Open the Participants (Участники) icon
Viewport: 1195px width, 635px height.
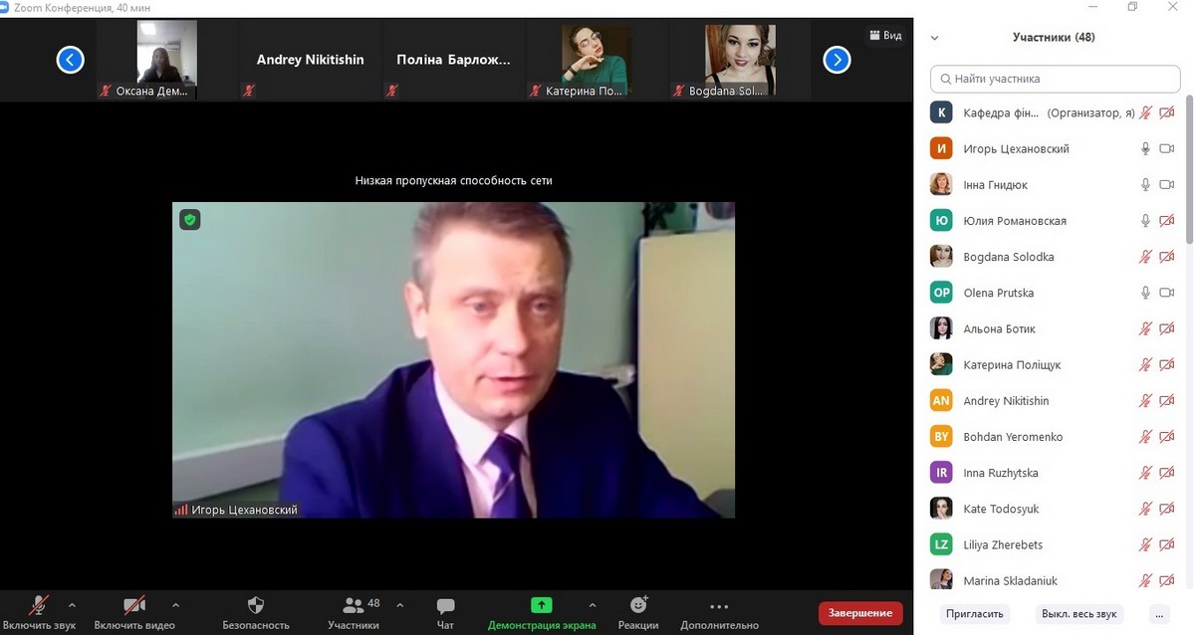pyautogui.click(x=353, y=605)
